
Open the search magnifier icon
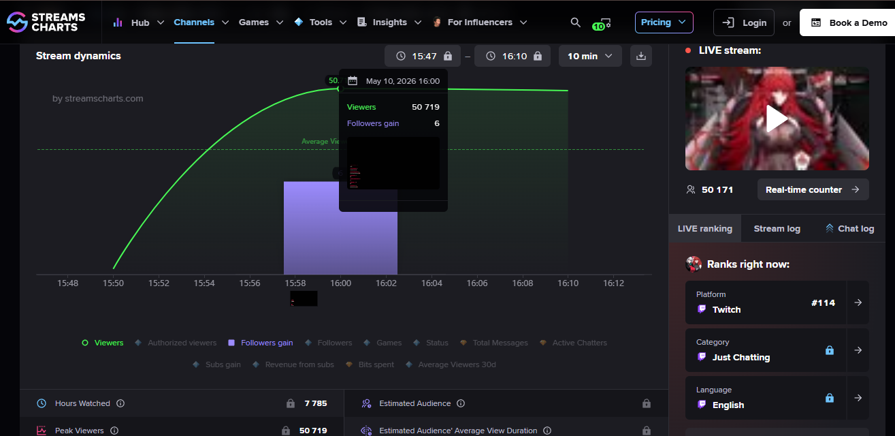click(576, 22)
